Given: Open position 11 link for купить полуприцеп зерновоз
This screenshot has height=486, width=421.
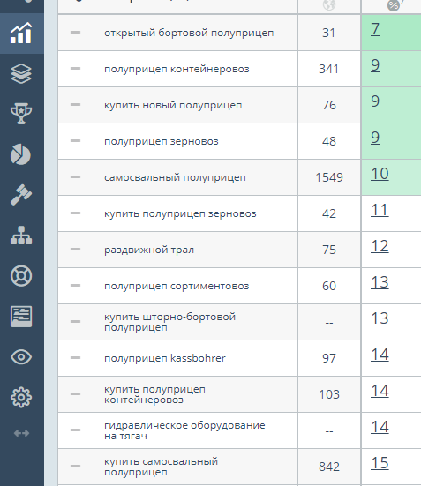Looking at the screenshot, I should [380, 210].
